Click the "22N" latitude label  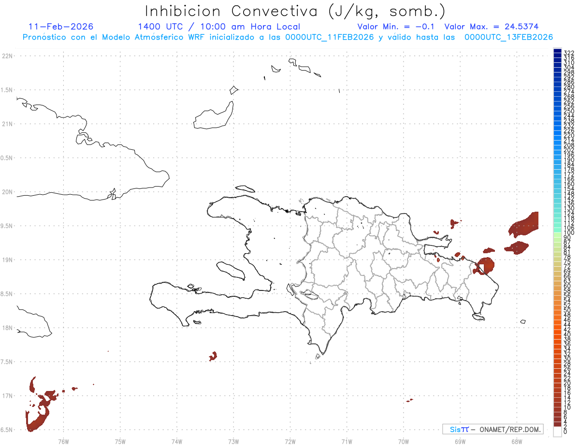pyautogui.click(x=7, y=56)
